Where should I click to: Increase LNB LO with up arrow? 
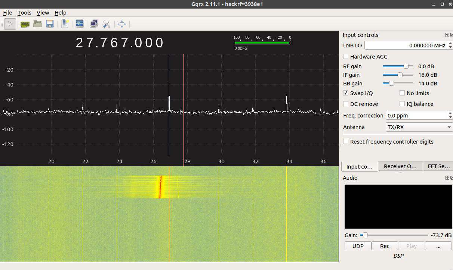(x=450, y=43)
